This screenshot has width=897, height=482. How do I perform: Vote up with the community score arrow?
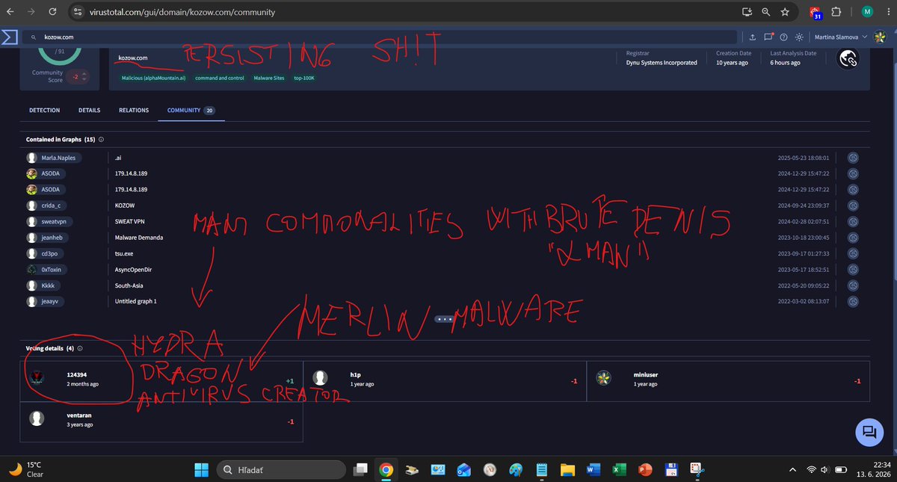click(x=84, y=72)
